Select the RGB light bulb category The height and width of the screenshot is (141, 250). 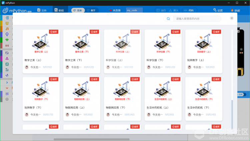pyautogui.click(x=7, y=34)
